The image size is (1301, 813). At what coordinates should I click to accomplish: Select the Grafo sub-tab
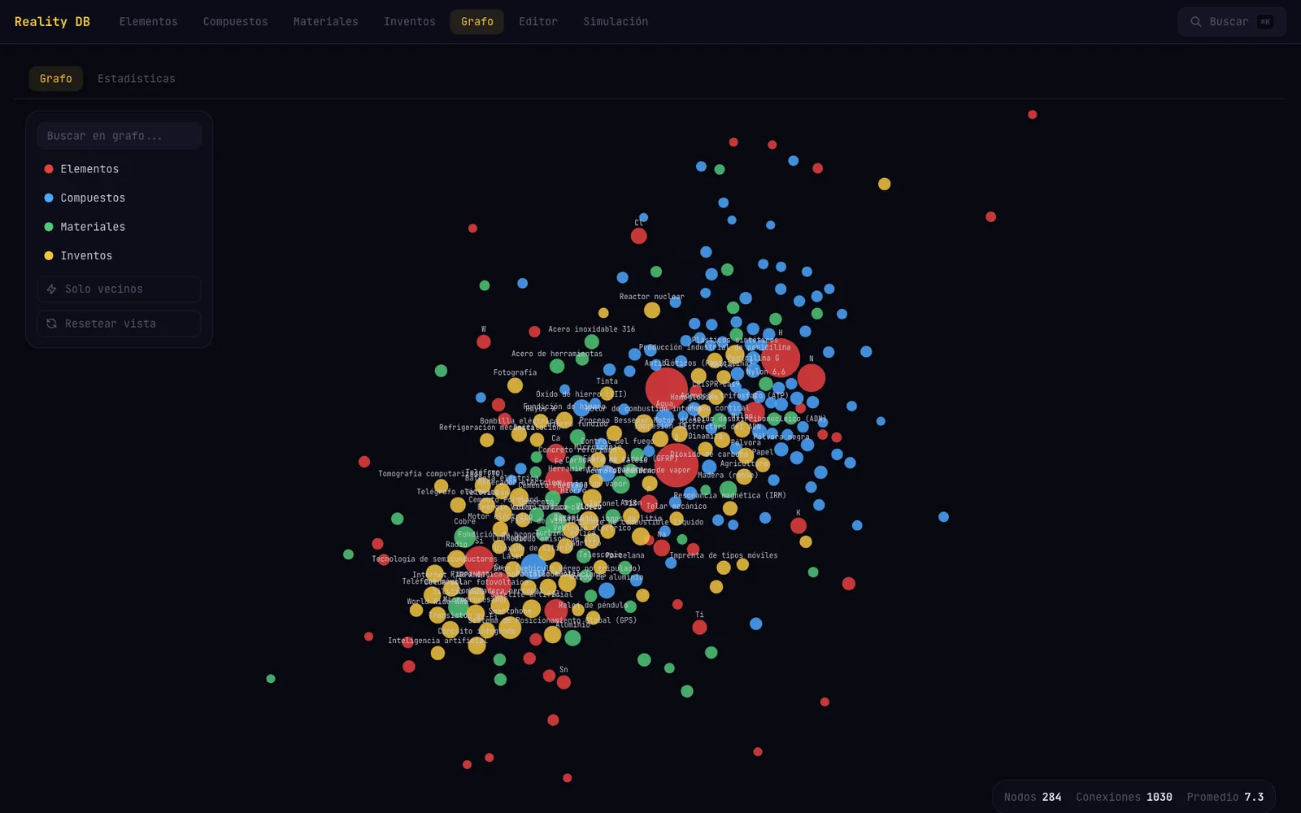pos(56,79)
